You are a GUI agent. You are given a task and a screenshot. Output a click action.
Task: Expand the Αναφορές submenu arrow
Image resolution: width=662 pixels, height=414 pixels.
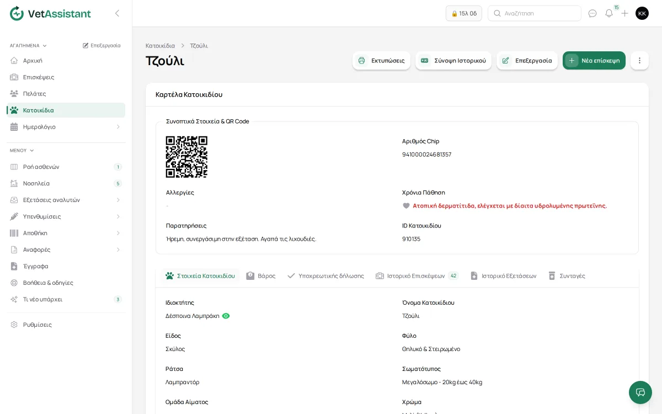pyautogui.click(x=118, y=250)
